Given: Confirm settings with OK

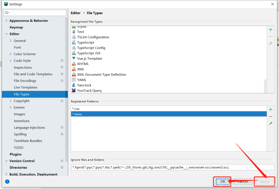Looking at the screenshot, I should (223, 181).
